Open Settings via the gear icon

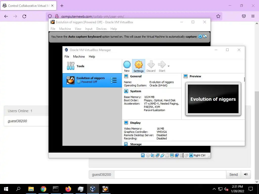138,66
